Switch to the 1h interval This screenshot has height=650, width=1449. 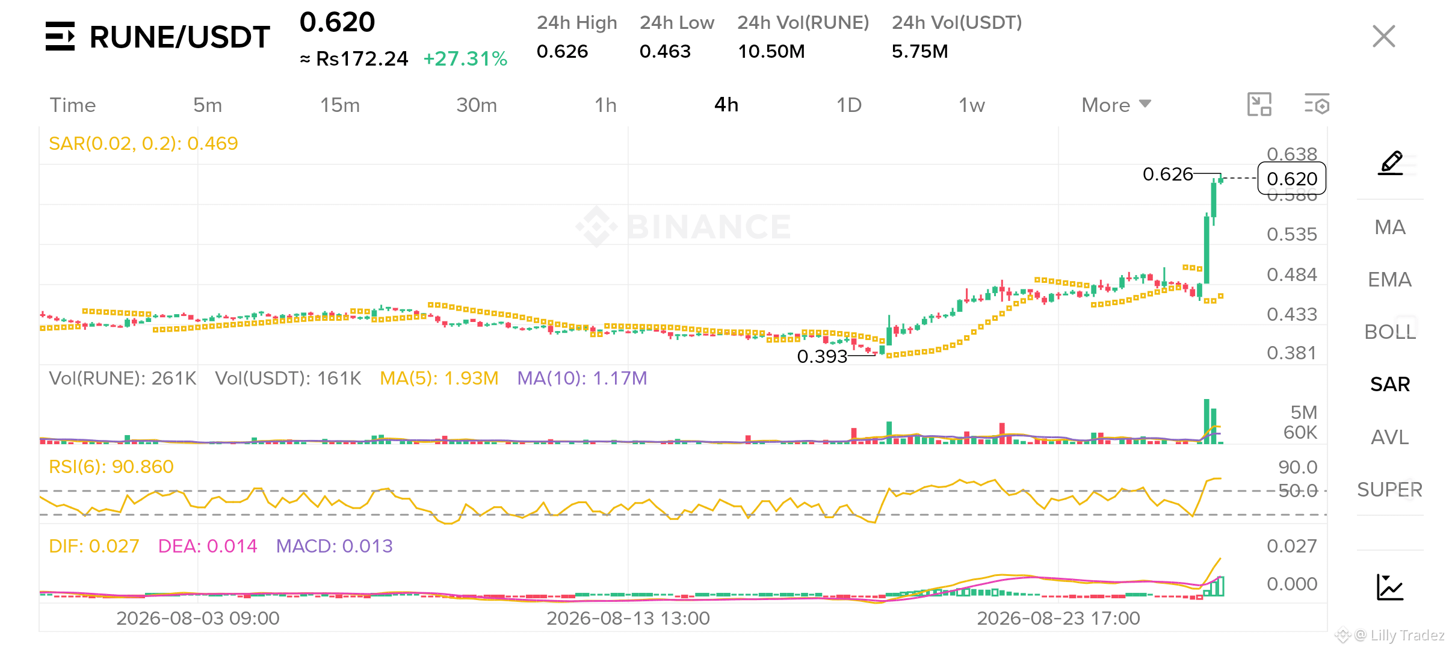point(605,105)
